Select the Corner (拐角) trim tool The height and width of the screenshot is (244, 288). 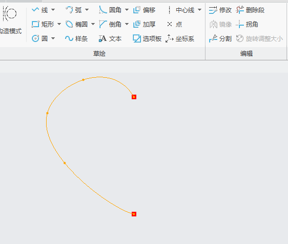[247, 24]
